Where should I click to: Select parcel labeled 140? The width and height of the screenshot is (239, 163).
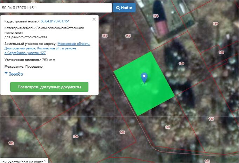point(211,119)
